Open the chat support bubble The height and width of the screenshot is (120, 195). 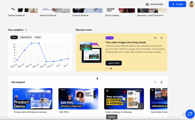pyautogui.click(x=190, y=114)
